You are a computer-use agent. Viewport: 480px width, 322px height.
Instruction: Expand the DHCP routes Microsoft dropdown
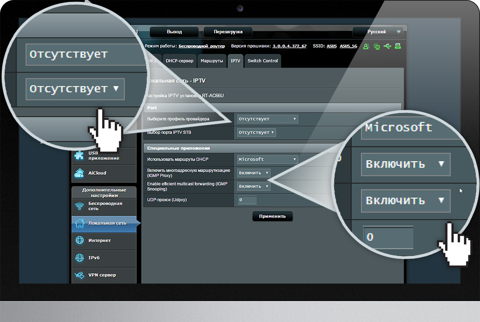click(x=267, y=159)
